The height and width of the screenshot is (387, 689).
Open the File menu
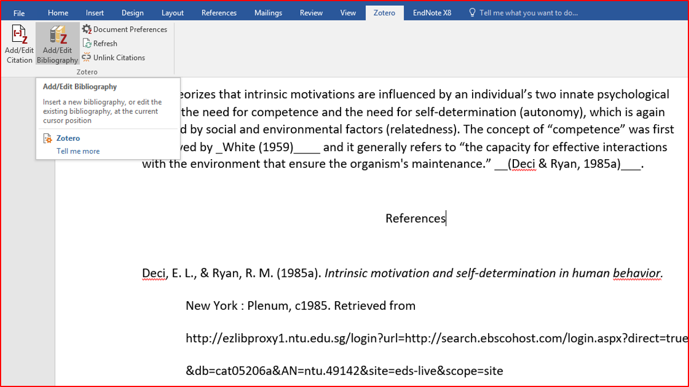(19, 13)
